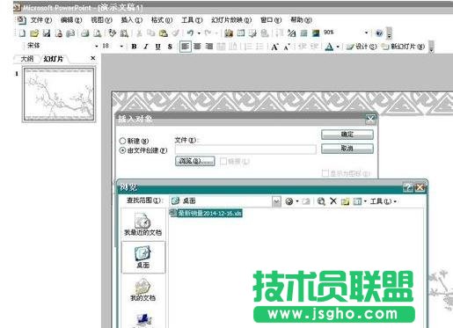This screenshot has width=453, height=328.
Task: Switch to the Slides tab
Action: point(54,59)
